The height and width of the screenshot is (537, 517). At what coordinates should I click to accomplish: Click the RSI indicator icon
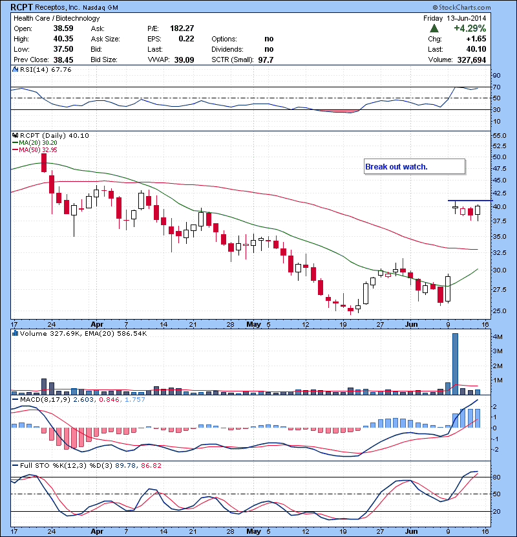click(15, 69)
